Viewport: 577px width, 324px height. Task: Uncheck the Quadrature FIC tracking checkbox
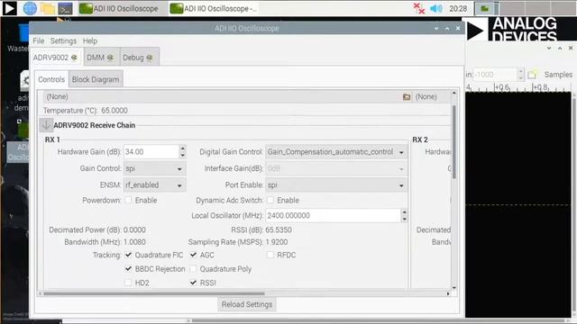coord(128,255)
